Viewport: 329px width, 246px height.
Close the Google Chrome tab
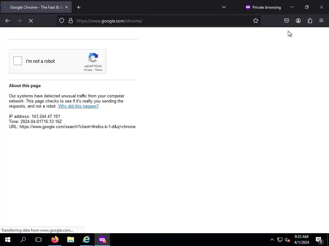[67, 7]
